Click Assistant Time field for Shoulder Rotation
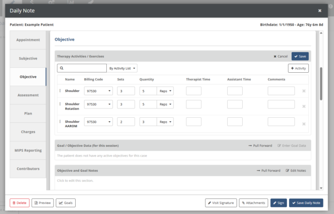The image size is (334, 214). click(x=235, y=104)
